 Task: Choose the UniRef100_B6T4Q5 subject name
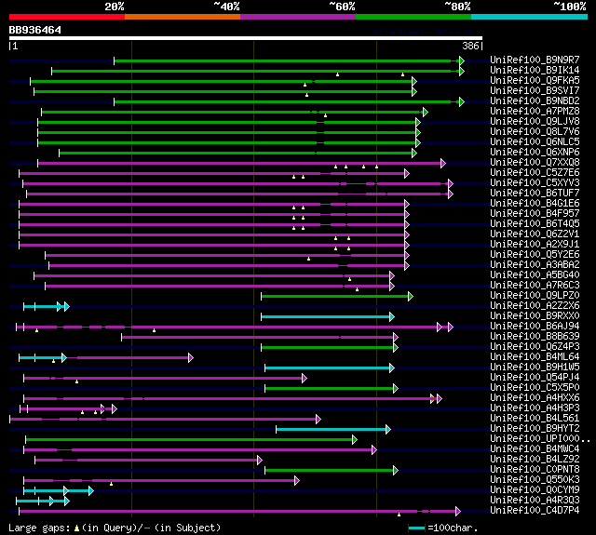coord(535,224)
